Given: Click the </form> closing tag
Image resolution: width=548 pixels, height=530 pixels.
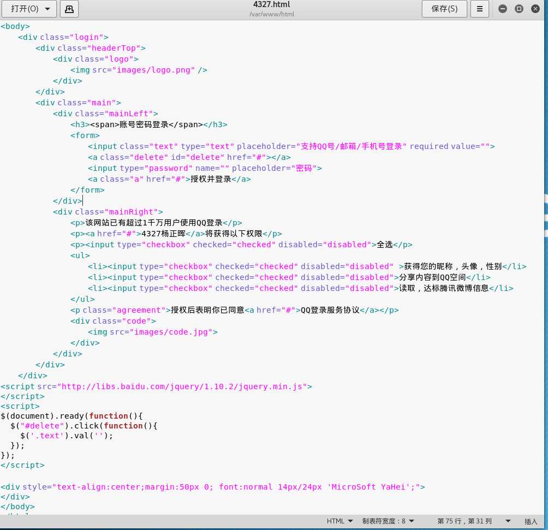Looking at the screenshot, I should pyautogui.click(x=87, y=190).
